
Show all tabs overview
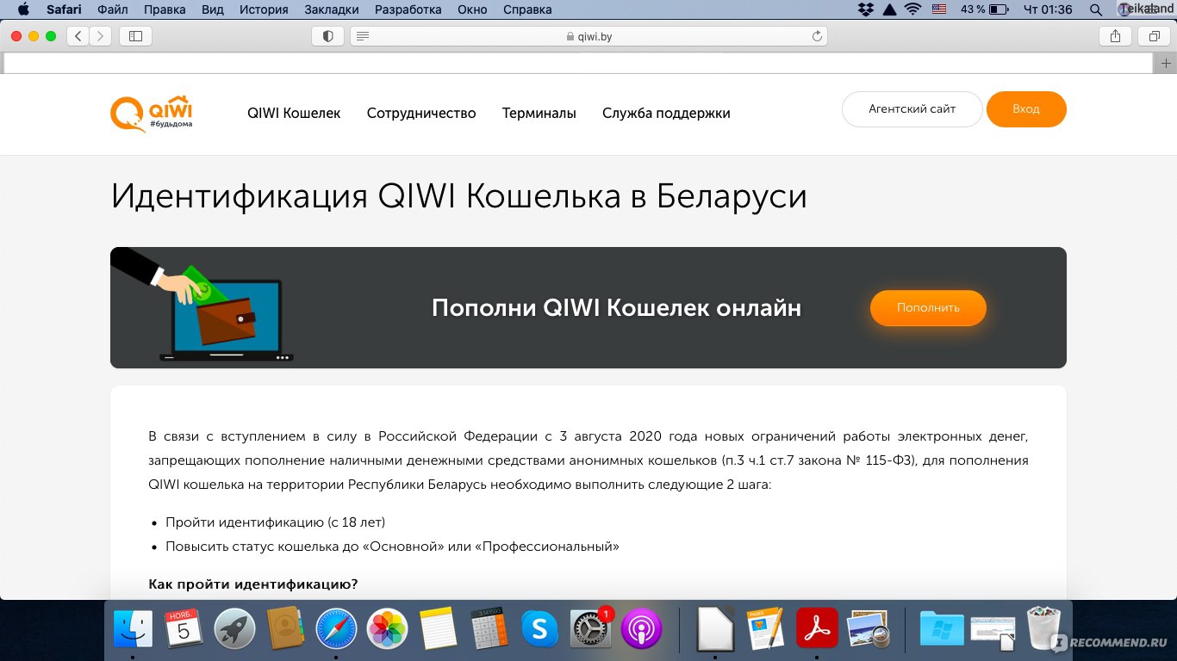click(1154, 36)
